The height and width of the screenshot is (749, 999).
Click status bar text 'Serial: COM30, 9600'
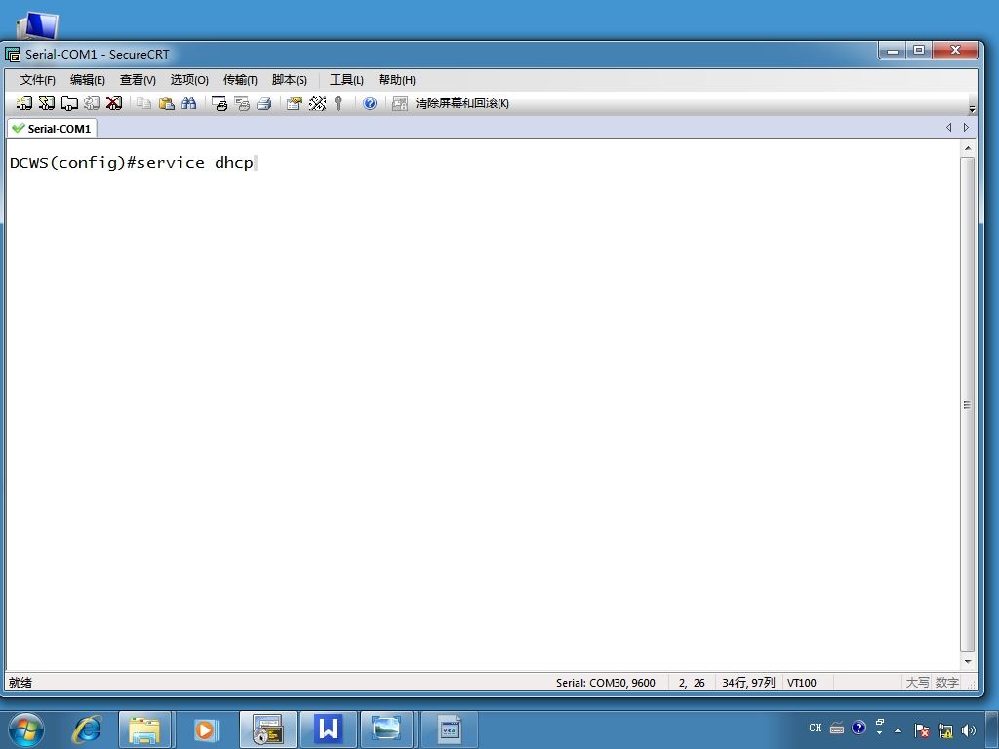point(605,683)
